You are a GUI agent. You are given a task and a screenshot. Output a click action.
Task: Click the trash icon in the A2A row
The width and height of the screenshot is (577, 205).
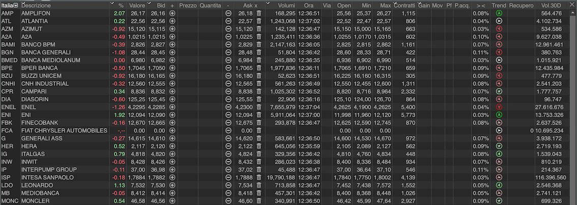coord(258,37)
